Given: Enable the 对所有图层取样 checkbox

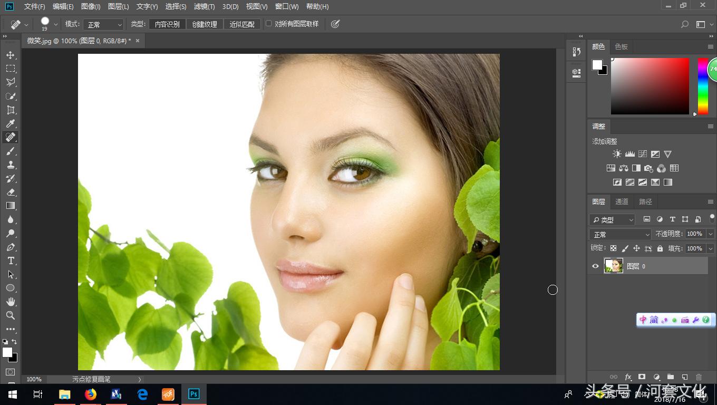Looking at the screenshot, I should (x=269, y=24).
